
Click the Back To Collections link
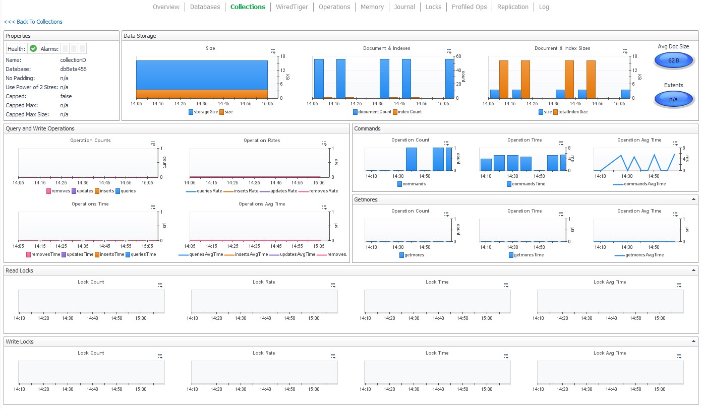[33, 21]
